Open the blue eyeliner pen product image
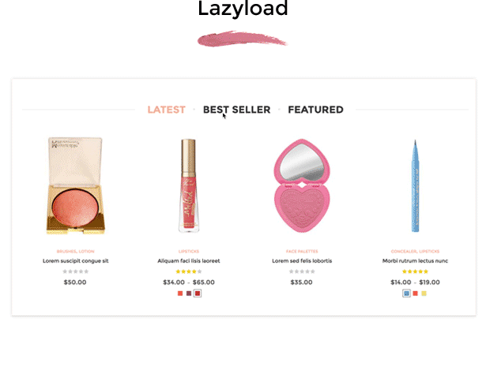 (415, 185)
